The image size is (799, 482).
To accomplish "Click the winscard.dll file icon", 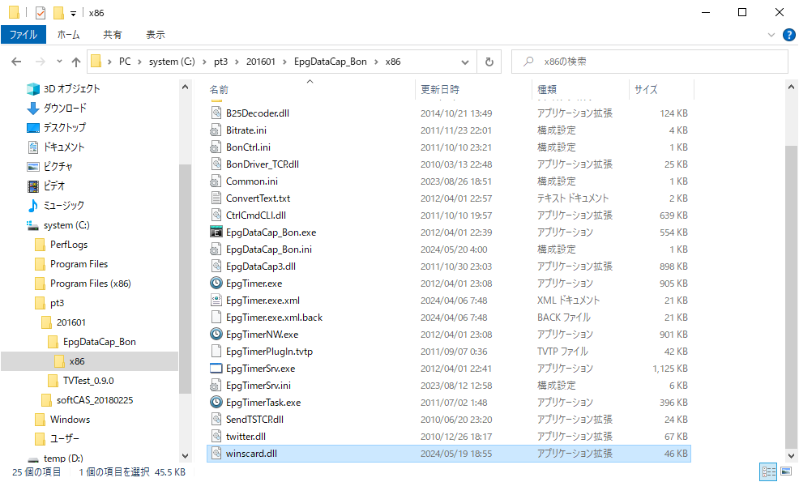I will pos(216,453).
